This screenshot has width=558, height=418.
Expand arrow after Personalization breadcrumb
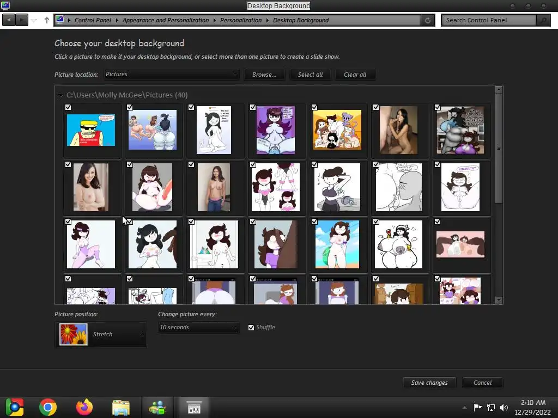(267, 20)
